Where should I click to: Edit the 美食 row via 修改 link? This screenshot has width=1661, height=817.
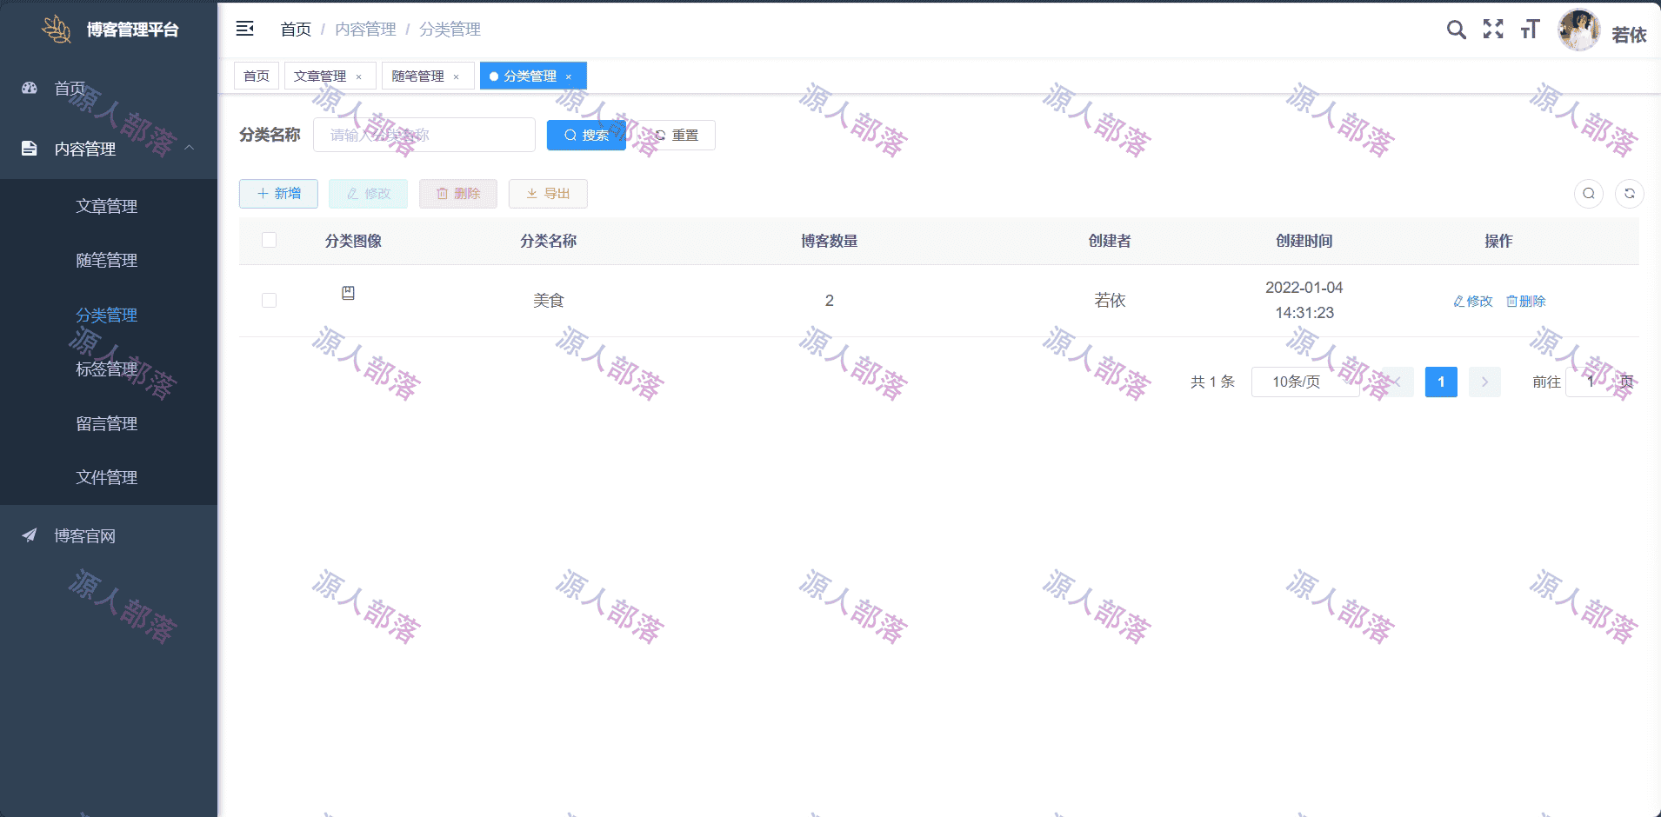coord(1473,302)
